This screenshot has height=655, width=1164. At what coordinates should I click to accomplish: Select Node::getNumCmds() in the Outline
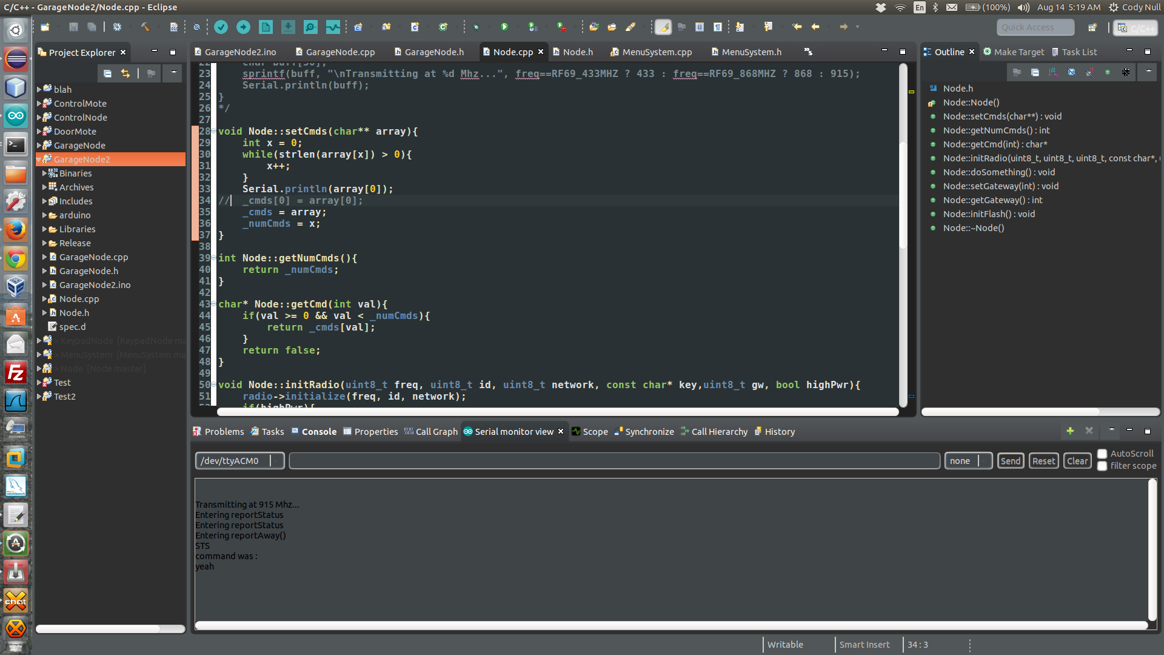click(996, 130)
